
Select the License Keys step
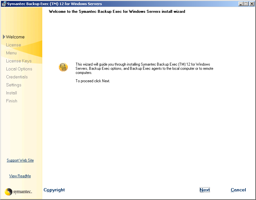click(x=19, y=61)
